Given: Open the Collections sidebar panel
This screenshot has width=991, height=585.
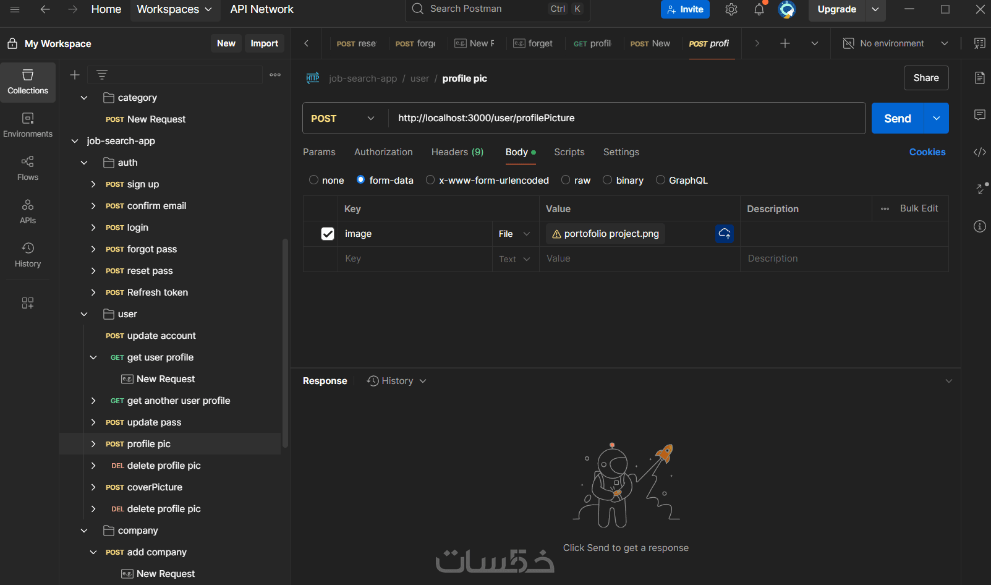Looking at the screenshot, I should [28, 82].
